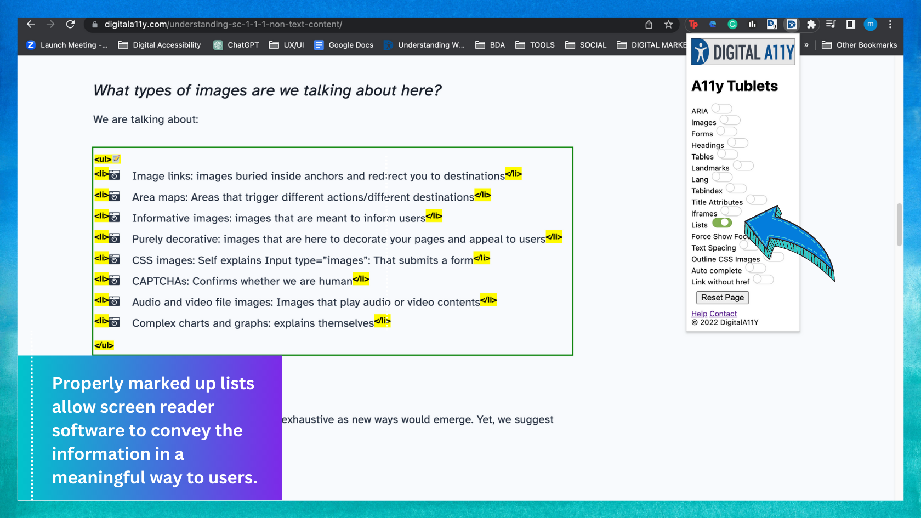
Task: Open the Grammarly extension icon
Action: (733, 24)
